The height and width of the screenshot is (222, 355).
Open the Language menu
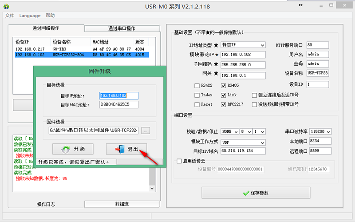click(30, 16)
